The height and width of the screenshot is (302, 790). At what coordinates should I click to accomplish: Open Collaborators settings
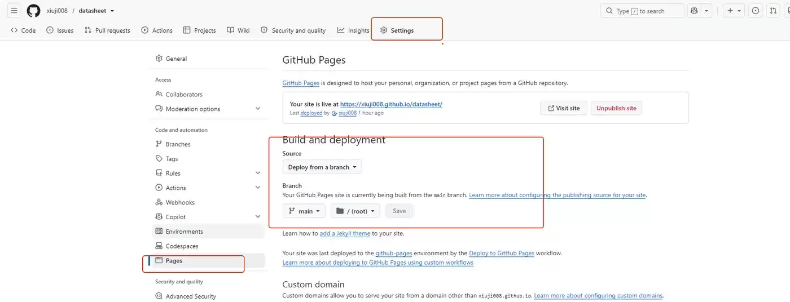pyautogui.click(x=208, y=94)
